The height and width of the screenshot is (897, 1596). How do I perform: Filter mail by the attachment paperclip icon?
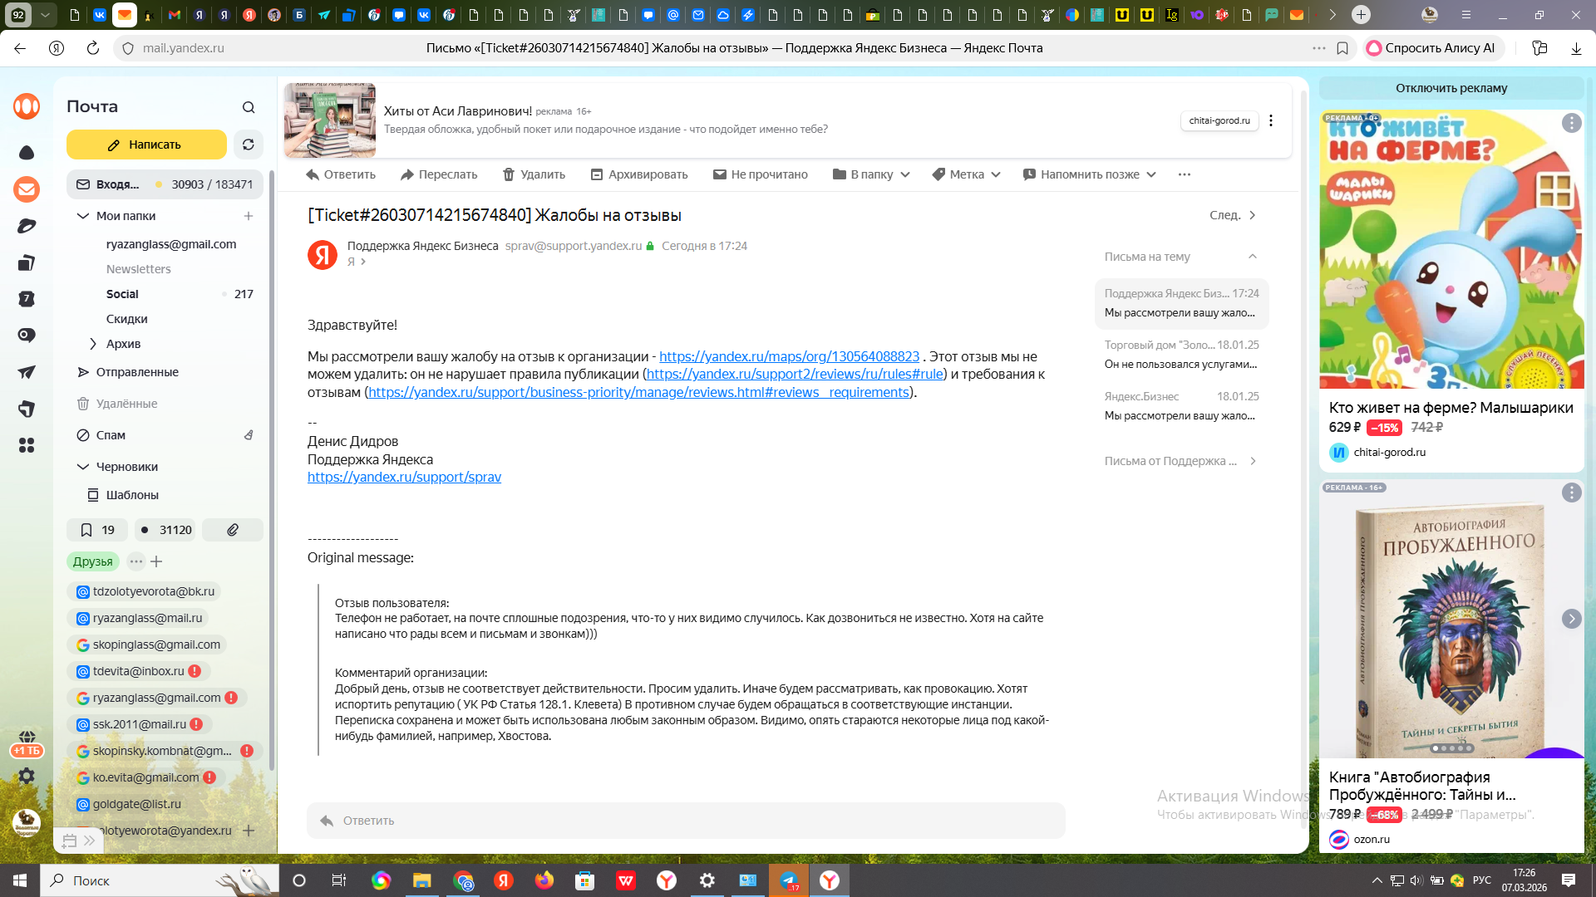point(233,530)
